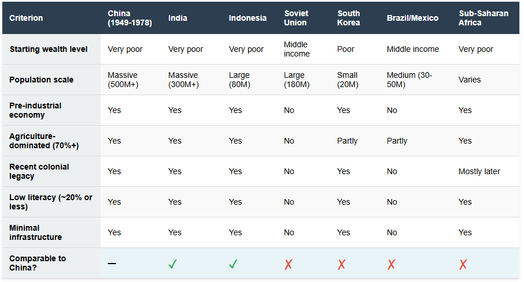Click the red X under South Korea
This screenshot has width=524, height=282.
point(342,264)
